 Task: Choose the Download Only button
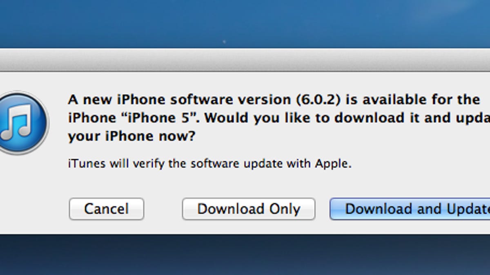point(248,209)
